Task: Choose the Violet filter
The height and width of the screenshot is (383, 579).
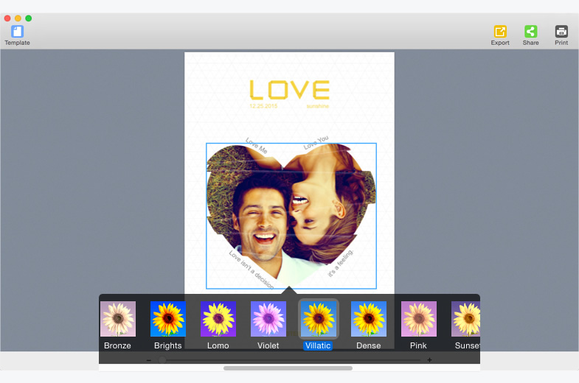Action: click(268, 320)
